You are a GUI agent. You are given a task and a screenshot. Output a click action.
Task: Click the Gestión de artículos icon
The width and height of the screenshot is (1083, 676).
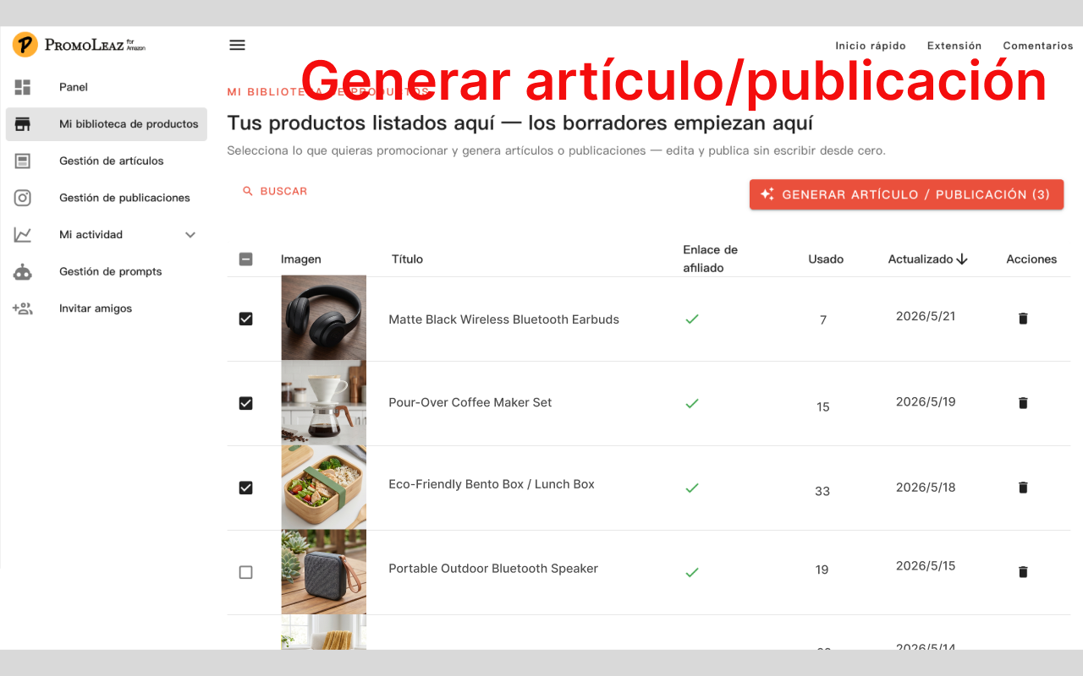point(23,161)
